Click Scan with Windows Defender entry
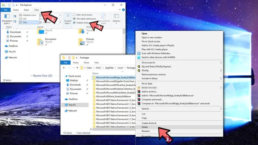This screenshot has height=145, width=258. 156,53
